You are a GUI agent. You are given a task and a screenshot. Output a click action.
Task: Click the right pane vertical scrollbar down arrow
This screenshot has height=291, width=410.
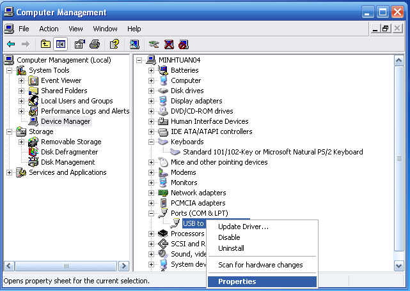pyautogui.click(x=399, y=265)
